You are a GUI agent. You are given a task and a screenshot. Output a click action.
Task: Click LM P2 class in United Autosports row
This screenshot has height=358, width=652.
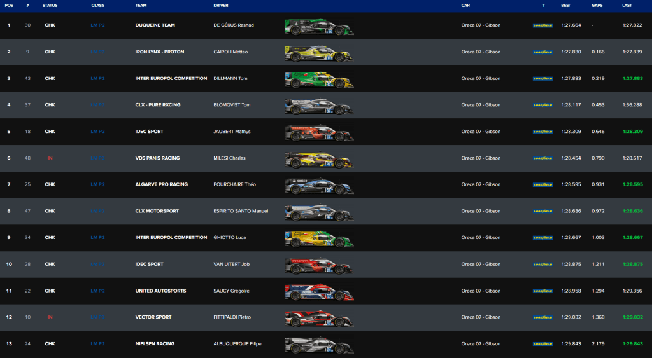pos(97,291)
